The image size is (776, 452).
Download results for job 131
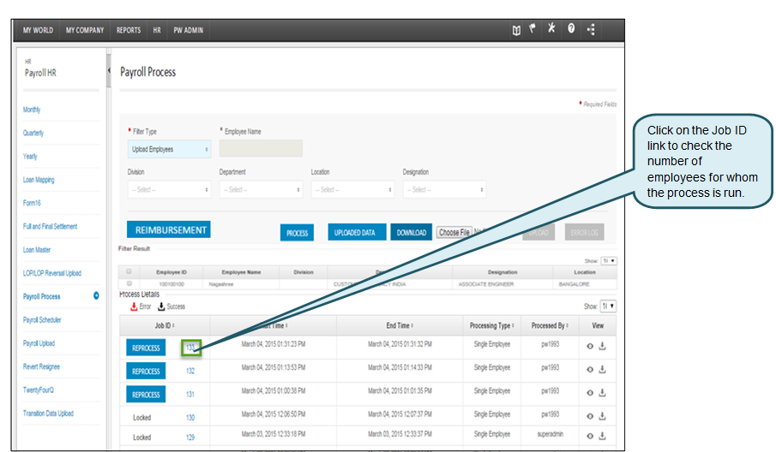click(x=603, y=394)
